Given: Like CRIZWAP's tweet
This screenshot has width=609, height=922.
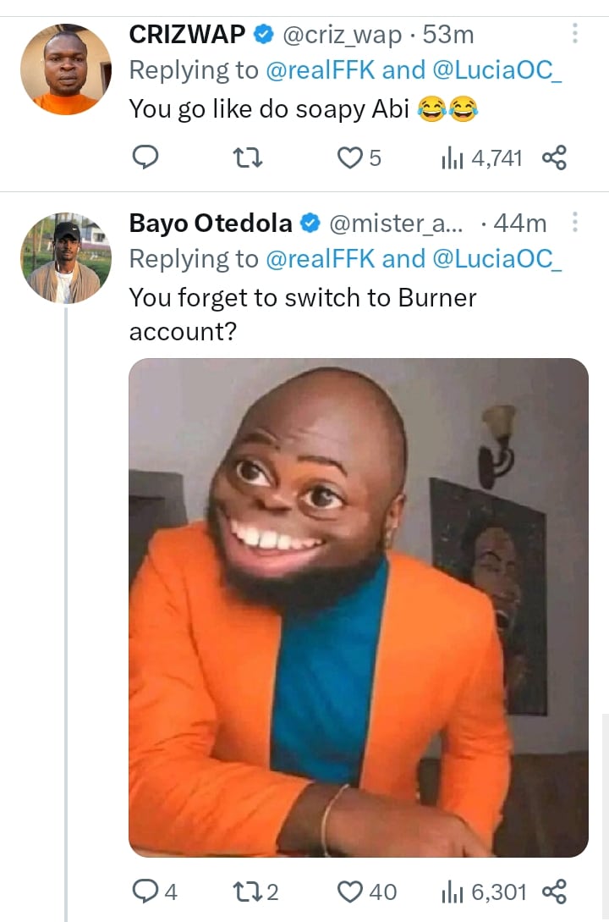Looking at the screenshot, I should 350,157.
